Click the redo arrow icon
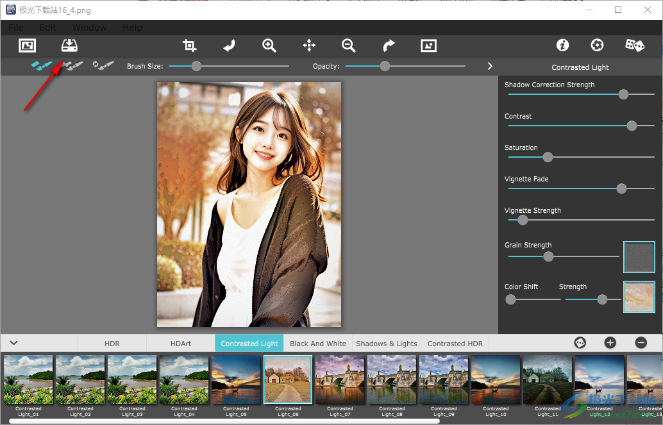Image resolution: width=663 pixels, height=425 pixels. point(389,46)
